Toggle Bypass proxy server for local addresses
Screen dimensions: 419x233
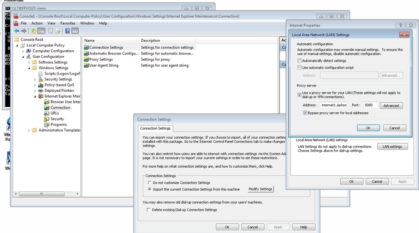tap(305, 113)
